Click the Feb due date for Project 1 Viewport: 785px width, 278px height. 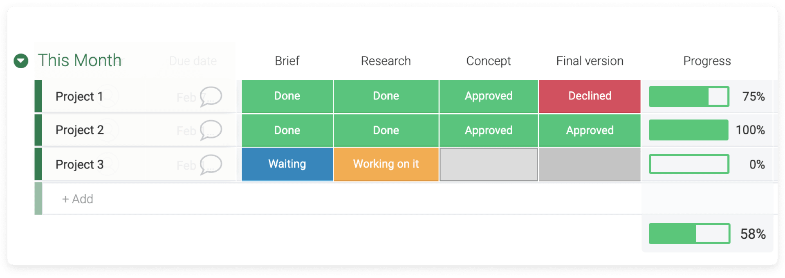pos(187,97)
